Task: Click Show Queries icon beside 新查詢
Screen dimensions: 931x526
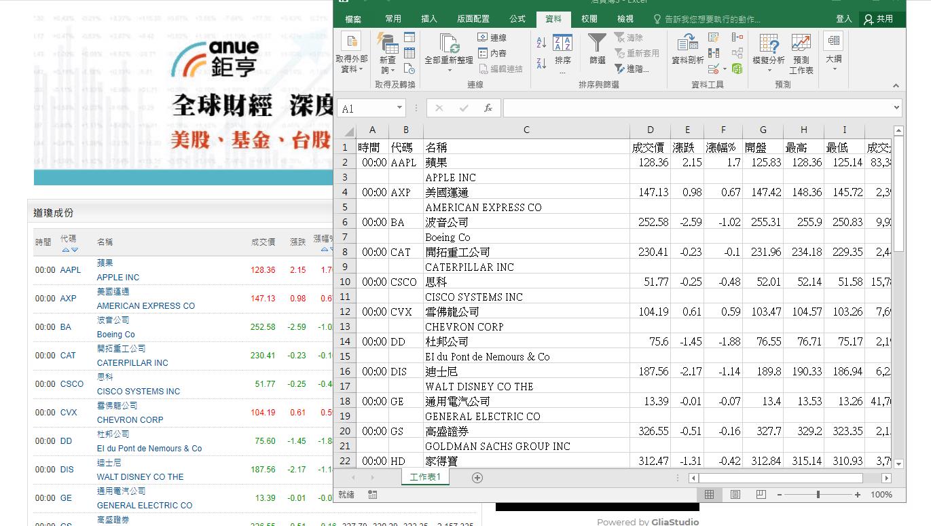Action: coord(409,37)
